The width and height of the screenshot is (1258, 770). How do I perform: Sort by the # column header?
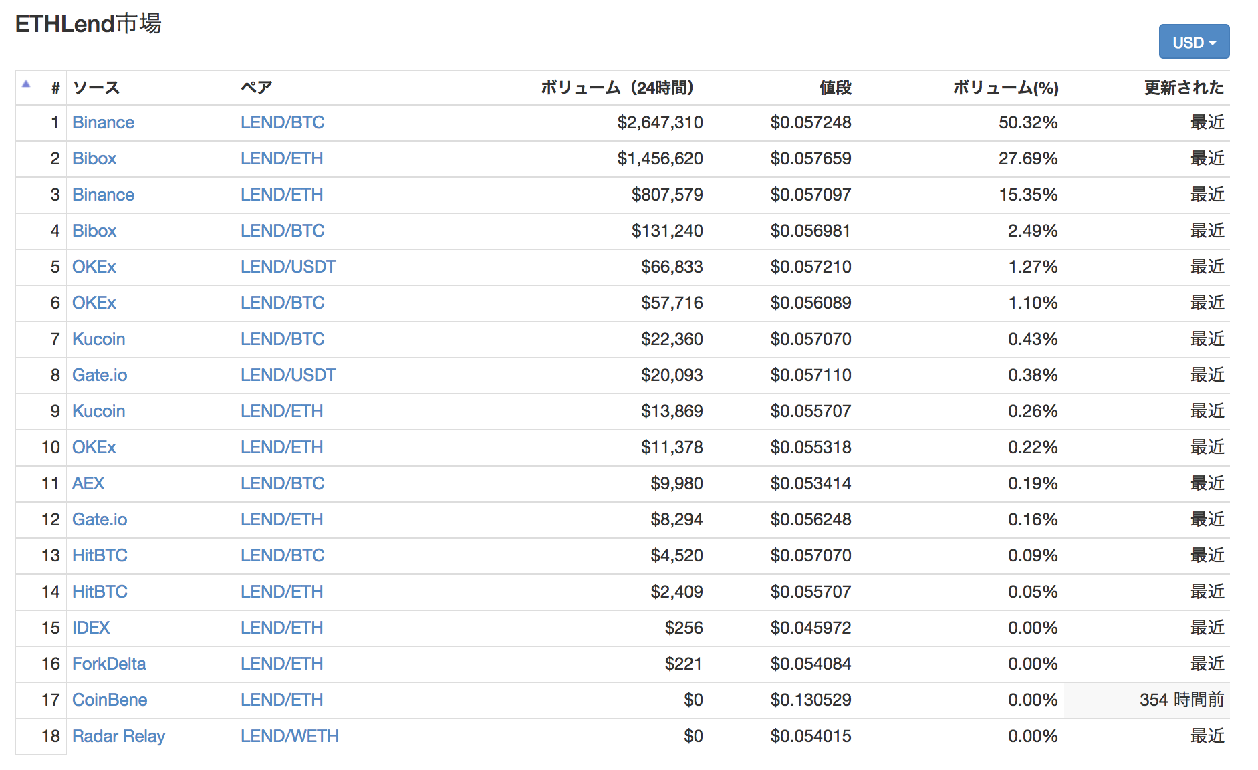(x=55, y=88)
